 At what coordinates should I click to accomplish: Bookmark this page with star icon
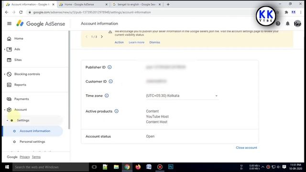coord(278,12)
